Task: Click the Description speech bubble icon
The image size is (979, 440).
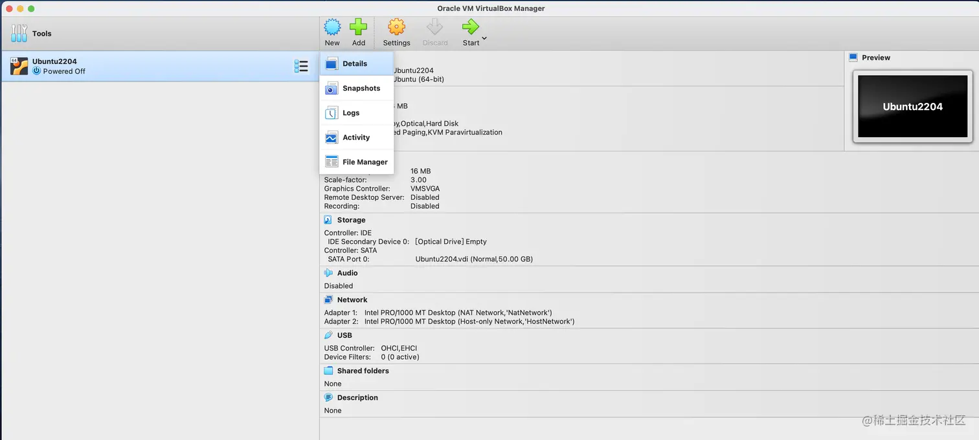Action: (328, 397)
